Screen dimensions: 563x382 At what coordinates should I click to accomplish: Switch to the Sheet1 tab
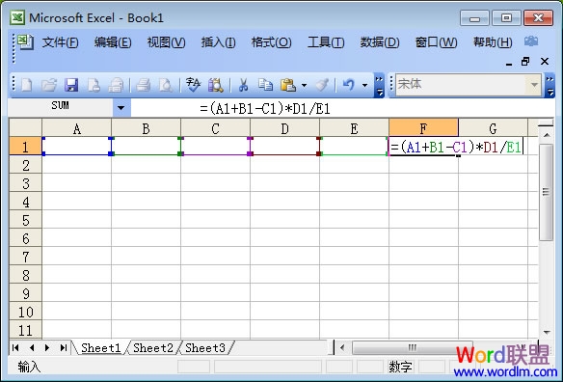click(x=100, y=348)
